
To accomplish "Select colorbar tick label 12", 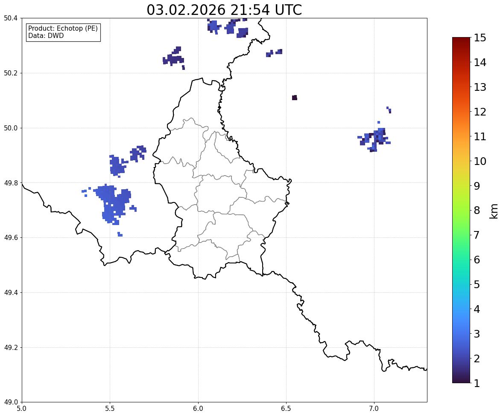I will [x=480, y=112].
